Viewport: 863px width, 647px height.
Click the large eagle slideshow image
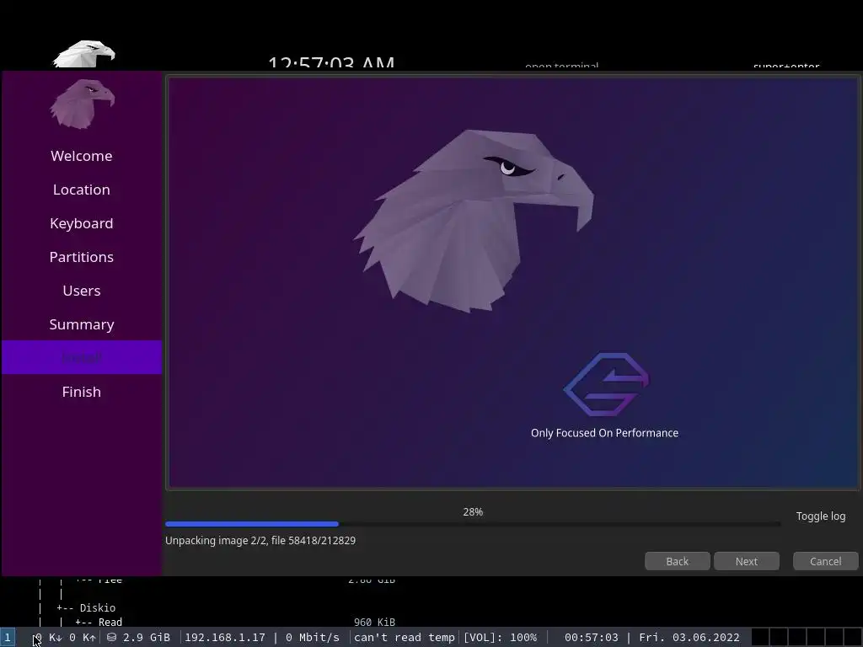click(474, 222)
